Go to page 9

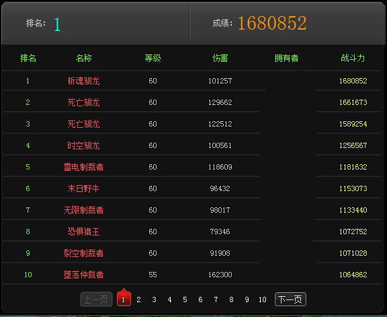(x=247, y=300)
